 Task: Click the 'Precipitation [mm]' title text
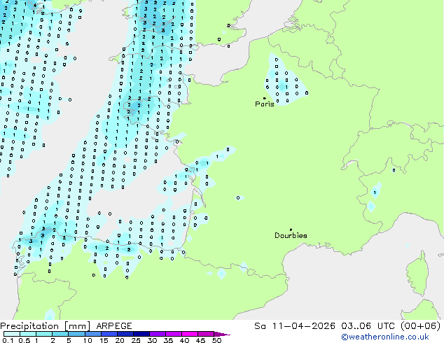(46, 326)
